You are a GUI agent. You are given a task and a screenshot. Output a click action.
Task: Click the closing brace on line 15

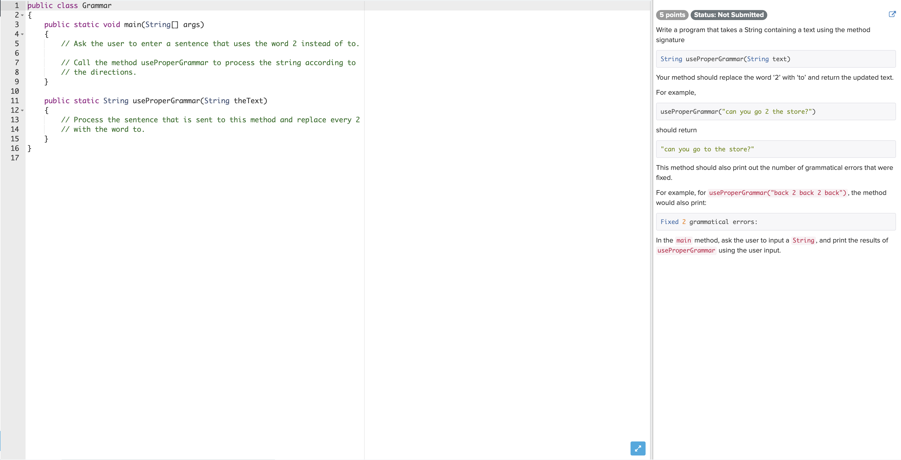pyautogui.click(x=46, y=139)
